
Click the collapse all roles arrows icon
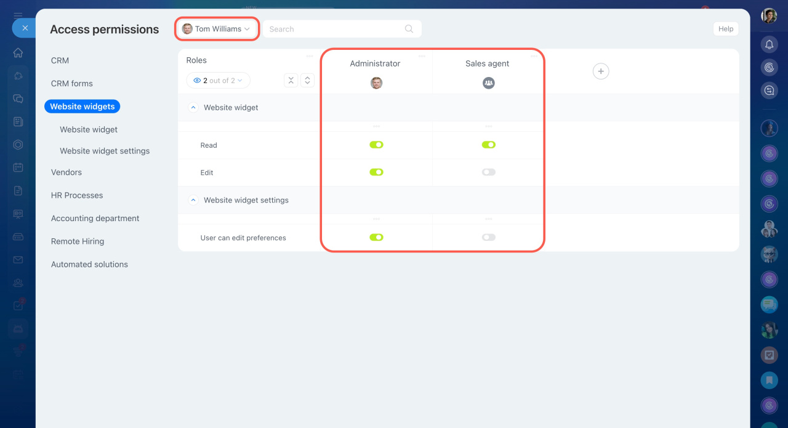(x=291, y=81)
